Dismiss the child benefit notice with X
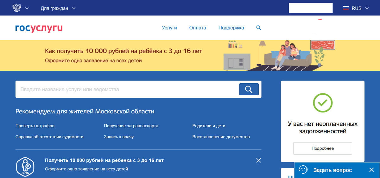 pyautogui.click(x=258, y=160)
